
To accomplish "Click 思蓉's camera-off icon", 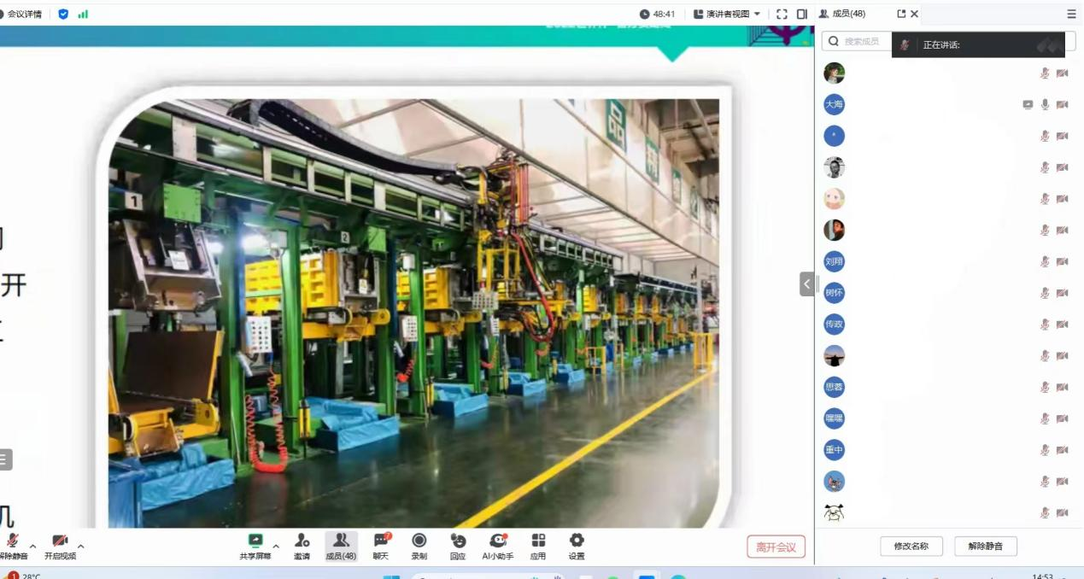I will tap(1062, 387).
